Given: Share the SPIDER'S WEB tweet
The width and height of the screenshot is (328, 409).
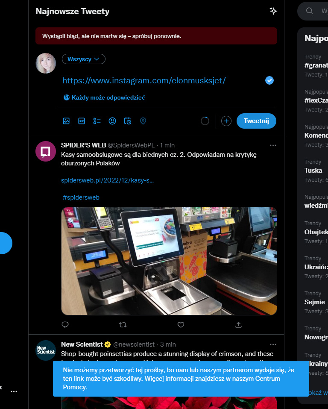Looking at the screenshot, I should pos(239,325).
